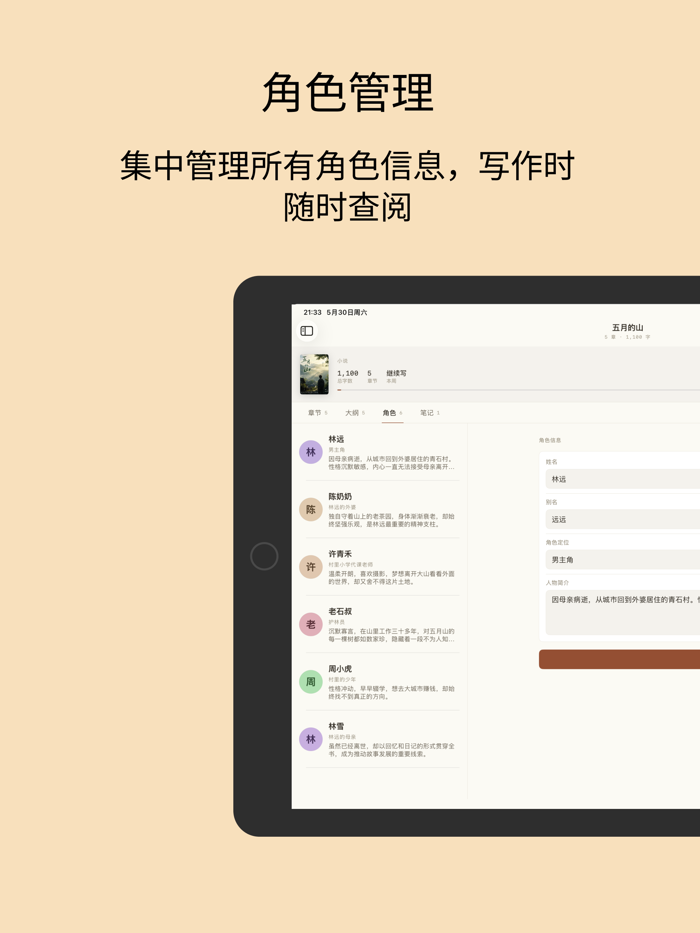Click the brown save button below 人物简介
The image size is (700, 933).
pyautogui.click(x=619, y=659)
